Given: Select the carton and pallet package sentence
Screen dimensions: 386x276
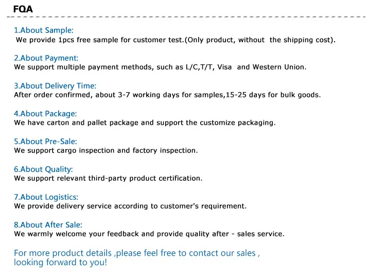Looking at the screenshot, I should 145,123.
